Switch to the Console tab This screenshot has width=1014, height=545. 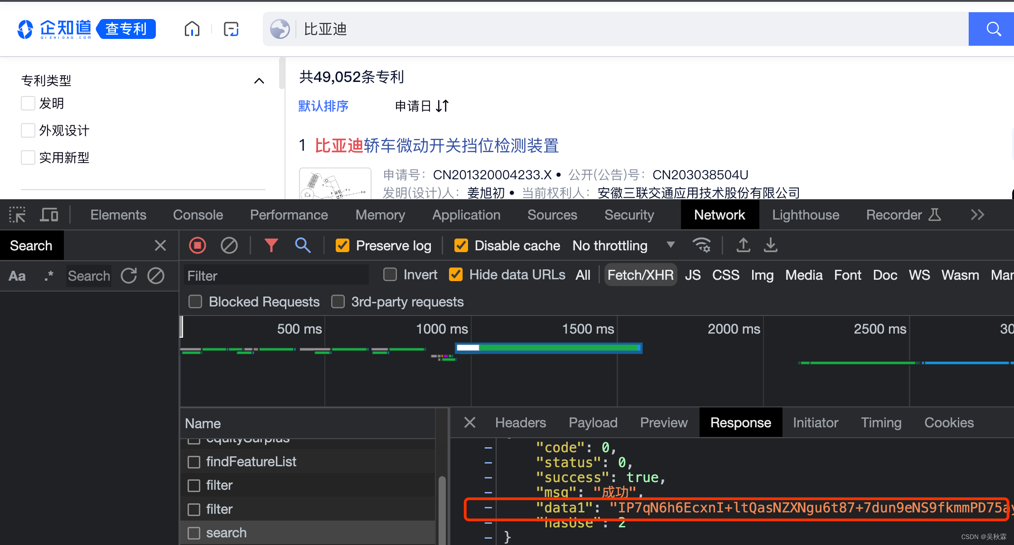(x=198, y=215)
